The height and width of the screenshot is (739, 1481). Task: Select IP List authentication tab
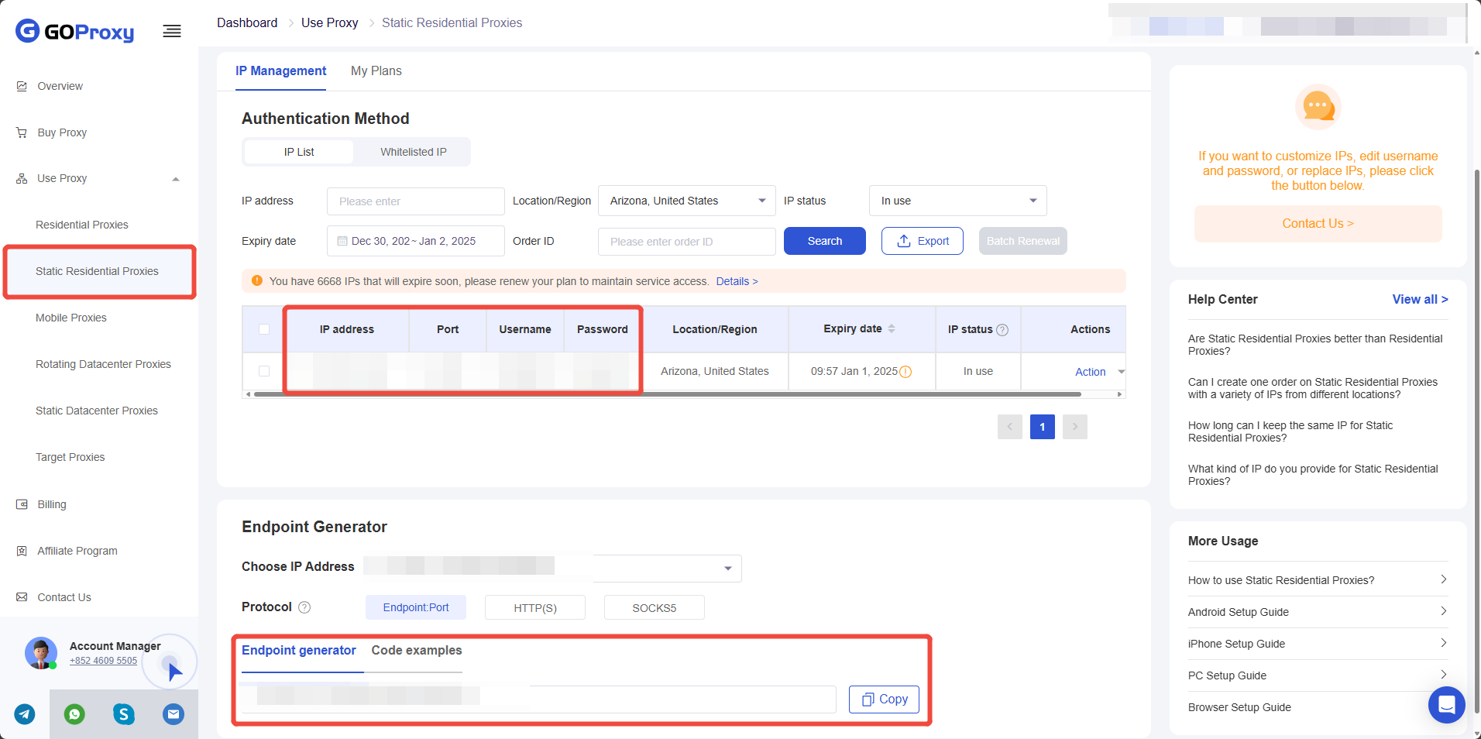tap(299, 152)
